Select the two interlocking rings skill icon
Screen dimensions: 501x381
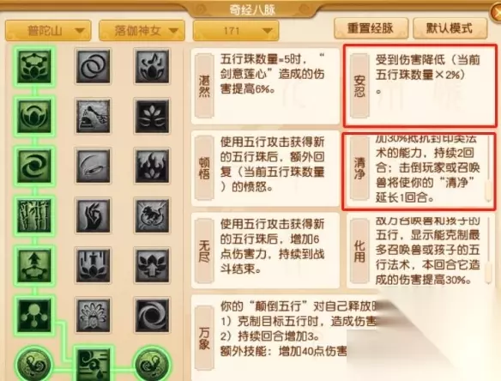(x=93, y=66)
